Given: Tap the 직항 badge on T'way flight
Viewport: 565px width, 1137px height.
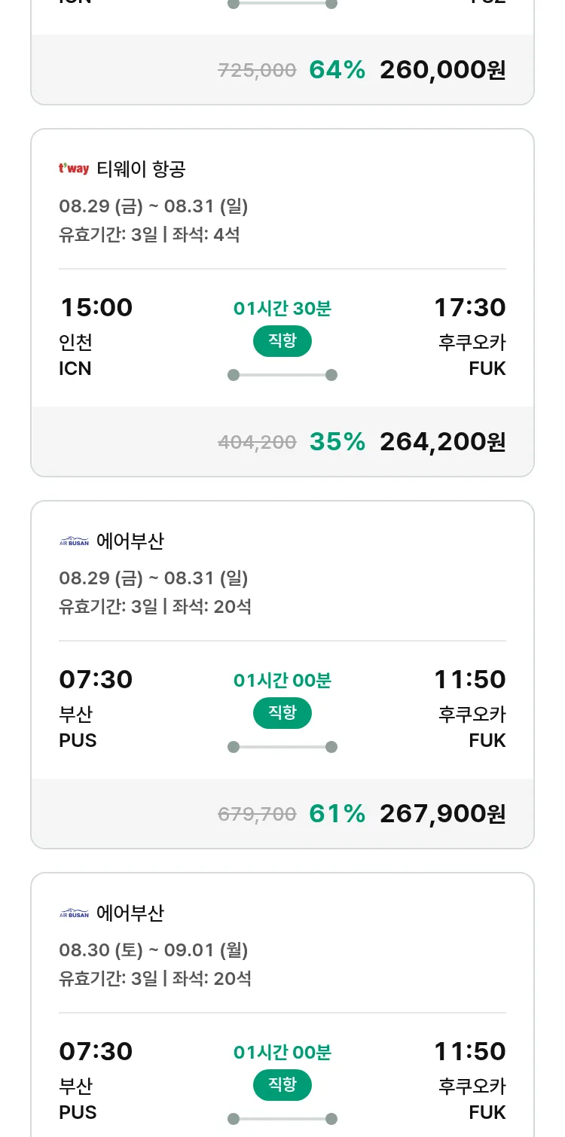Looking at the screenshot, I should tap(282, 341).
